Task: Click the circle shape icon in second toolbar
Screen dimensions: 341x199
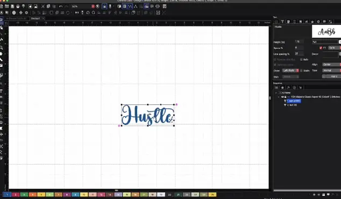Action: (x=14, y=12)
